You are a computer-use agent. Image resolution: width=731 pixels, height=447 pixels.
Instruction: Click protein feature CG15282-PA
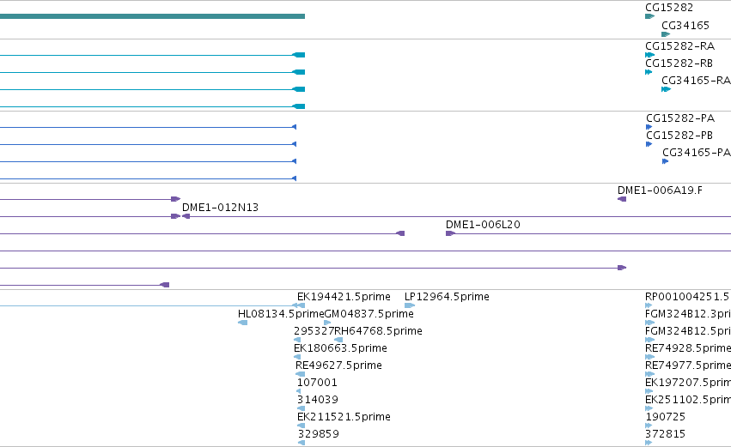(x=680, y=118)
